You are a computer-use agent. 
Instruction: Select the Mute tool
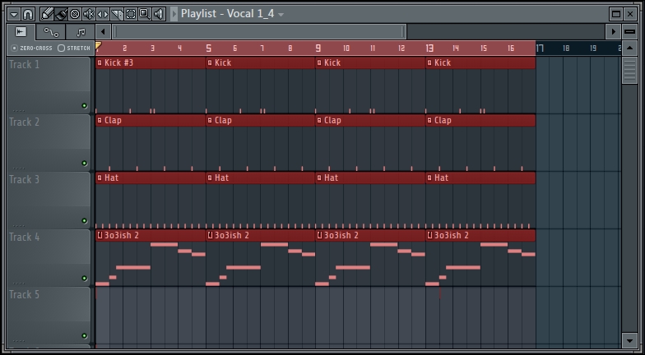(89, 15)
